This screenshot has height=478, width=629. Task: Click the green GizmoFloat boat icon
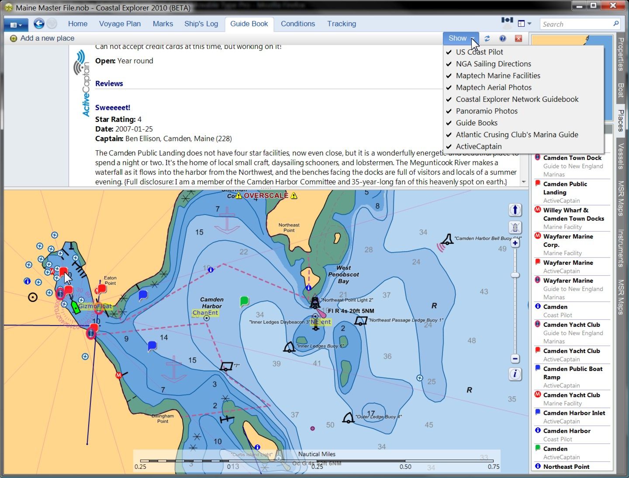pyautogui.click(x=76, y=307)
